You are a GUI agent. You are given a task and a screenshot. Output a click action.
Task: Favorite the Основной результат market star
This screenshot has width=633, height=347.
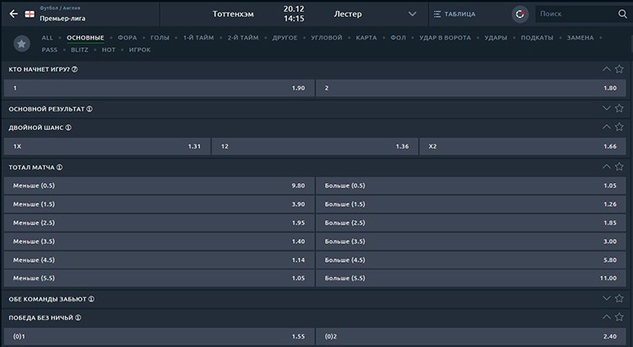(x=619, y=108)
